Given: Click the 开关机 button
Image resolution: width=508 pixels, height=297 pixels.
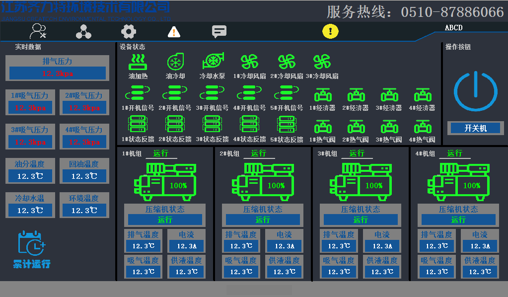Looking at the screenshot, I should [475, 128].
